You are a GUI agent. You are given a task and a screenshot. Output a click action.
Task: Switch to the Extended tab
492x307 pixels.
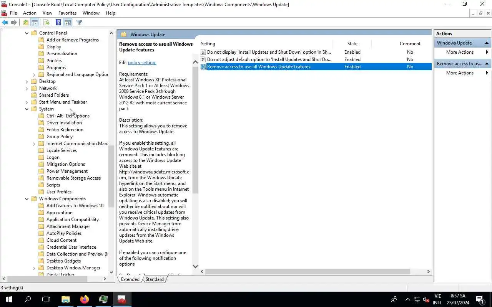(130, 279)
